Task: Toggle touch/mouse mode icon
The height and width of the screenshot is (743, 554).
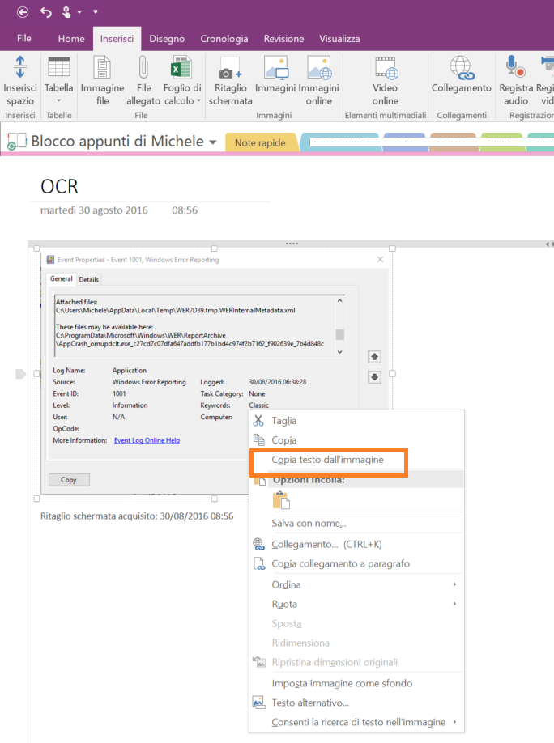Action: pos(66,12)
